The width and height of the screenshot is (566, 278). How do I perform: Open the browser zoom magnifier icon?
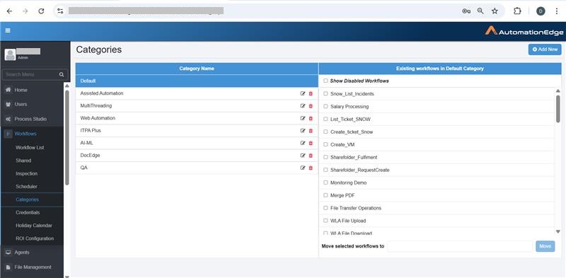pyautogui.click(x=480, y=11)
